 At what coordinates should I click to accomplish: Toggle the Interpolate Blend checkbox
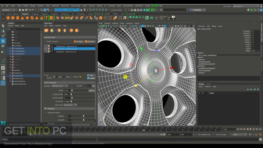[46, 113]
